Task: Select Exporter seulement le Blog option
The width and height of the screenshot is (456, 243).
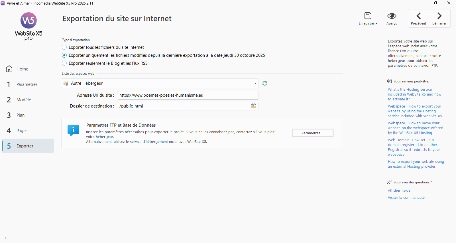Action: pyautogui.click(x=64, y=63)
